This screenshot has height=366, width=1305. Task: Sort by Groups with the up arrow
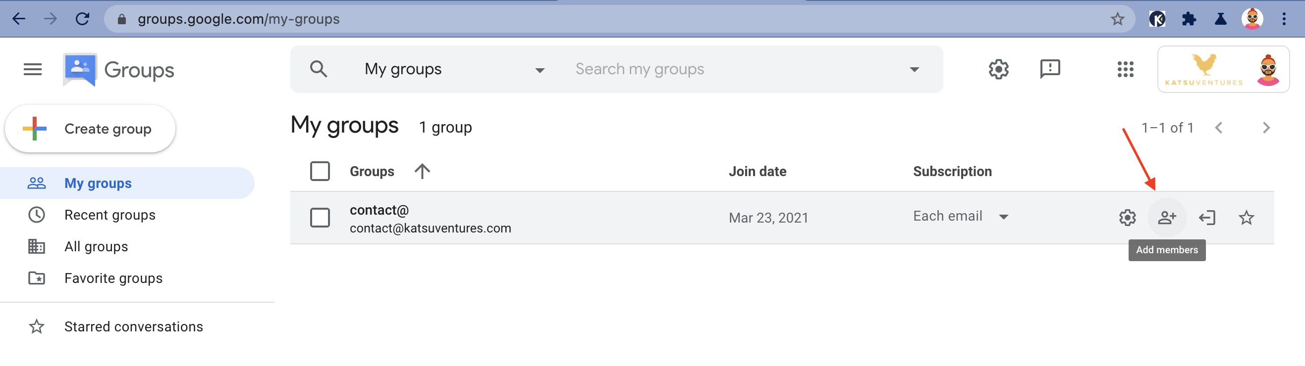click(422, 171)
